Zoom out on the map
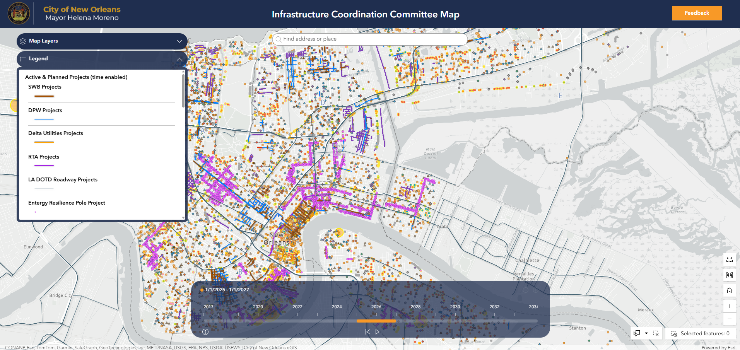 point(730,319)
